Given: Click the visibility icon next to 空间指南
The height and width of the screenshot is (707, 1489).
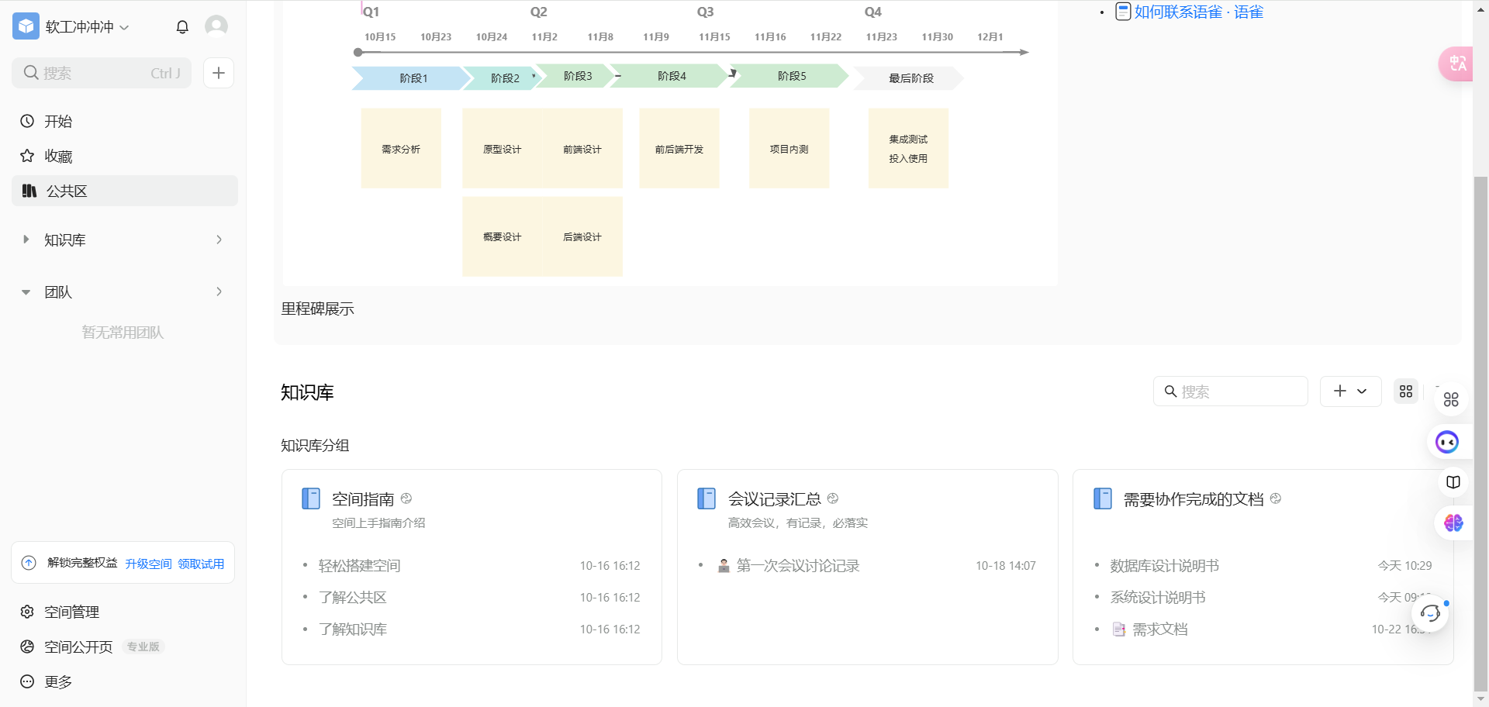Looking at the screenshot, I should 406,498.
